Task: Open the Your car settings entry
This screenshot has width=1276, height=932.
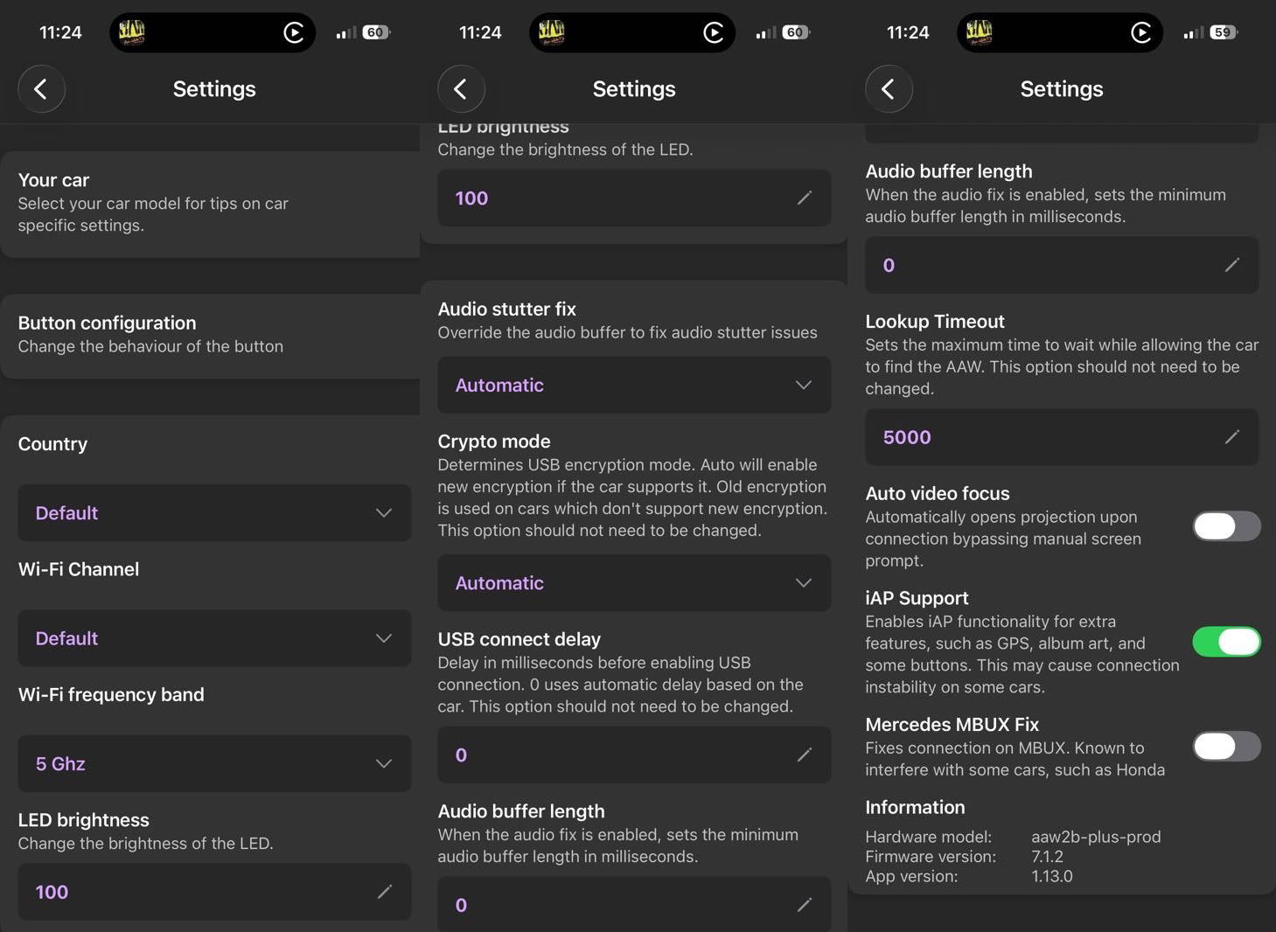Action: point(210,203)
